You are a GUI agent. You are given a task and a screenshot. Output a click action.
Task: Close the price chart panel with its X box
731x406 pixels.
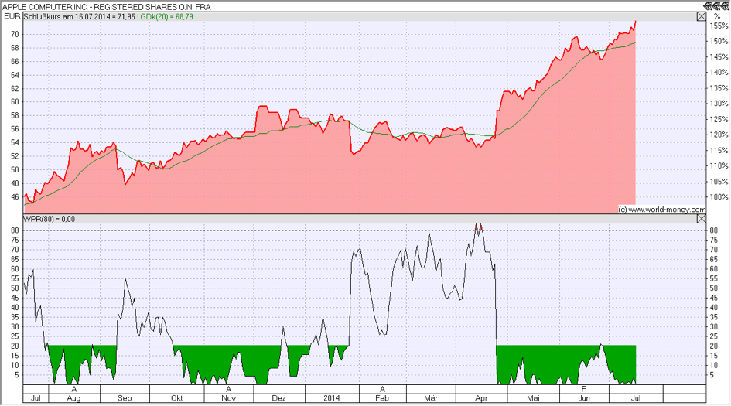(701, 17)
